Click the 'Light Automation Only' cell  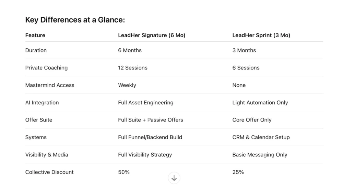click(260, 103)
